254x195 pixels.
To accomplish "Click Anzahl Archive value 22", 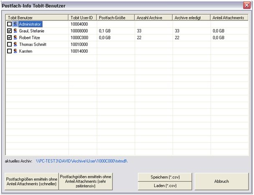I will tap(139, 38).
